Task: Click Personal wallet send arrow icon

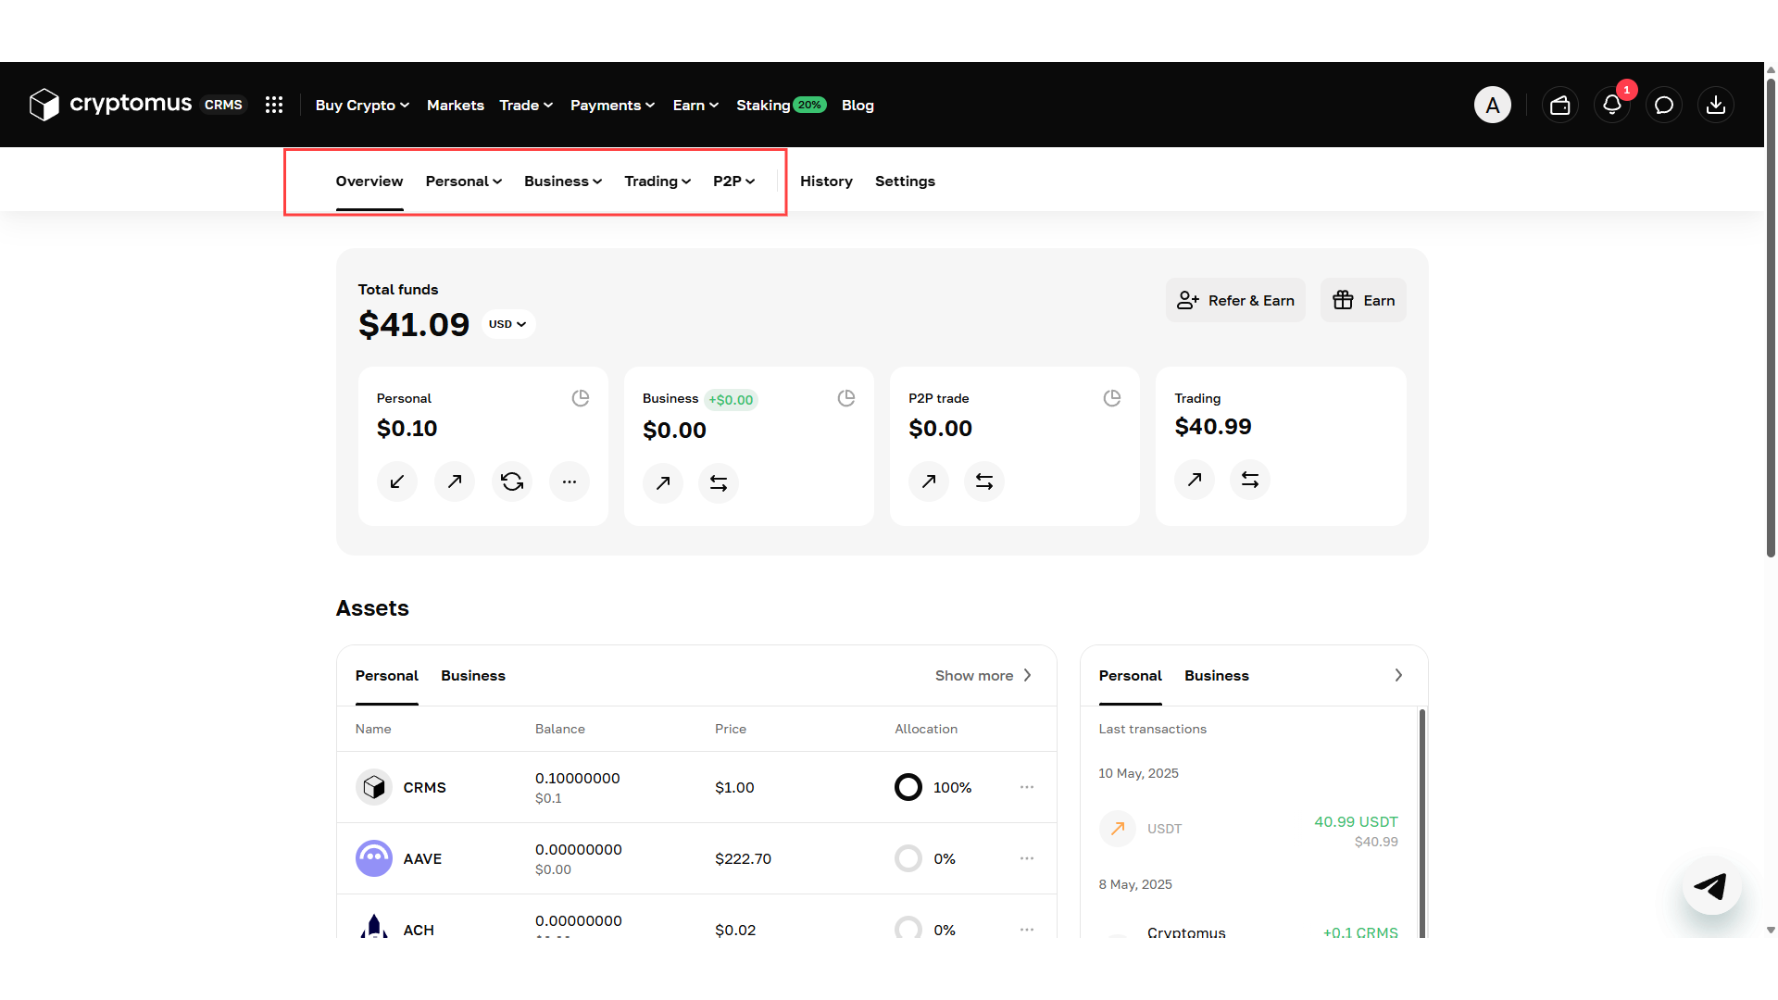Action: point(455,481)
